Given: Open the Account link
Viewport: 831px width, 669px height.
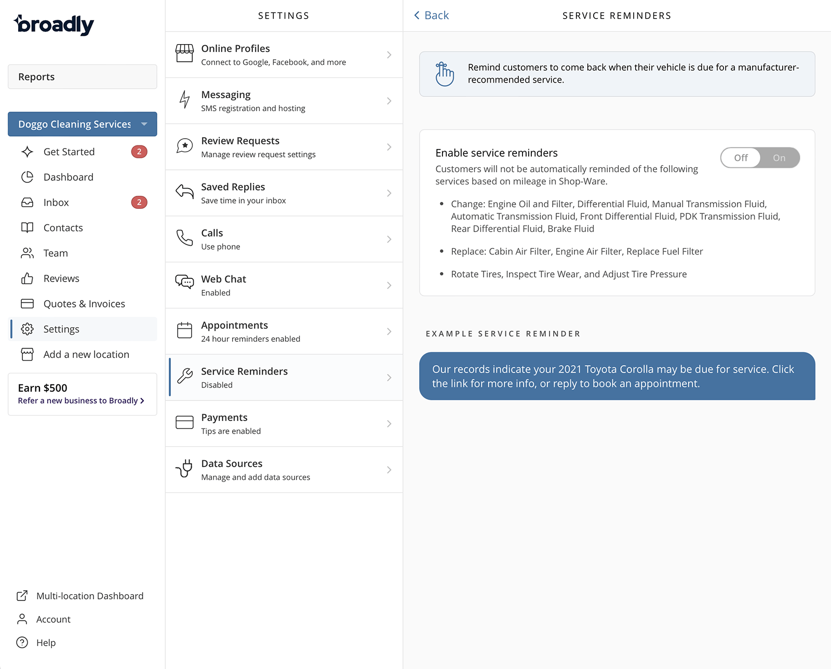Looking at the screenshot, I should (x=44, y=619).
